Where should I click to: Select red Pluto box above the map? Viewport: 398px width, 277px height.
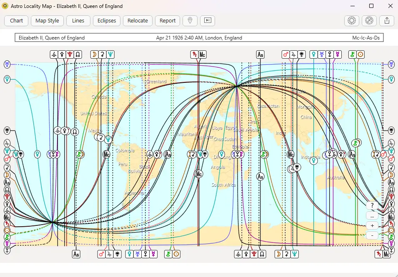point(70,54)
